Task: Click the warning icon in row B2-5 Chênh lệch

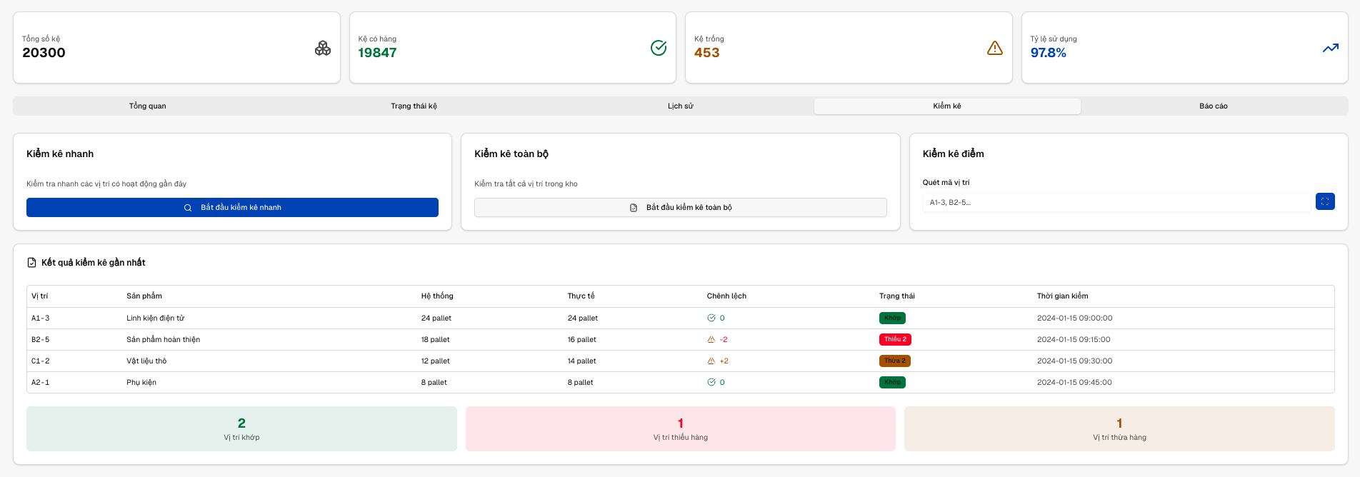Action: click(x=711, y=340)
